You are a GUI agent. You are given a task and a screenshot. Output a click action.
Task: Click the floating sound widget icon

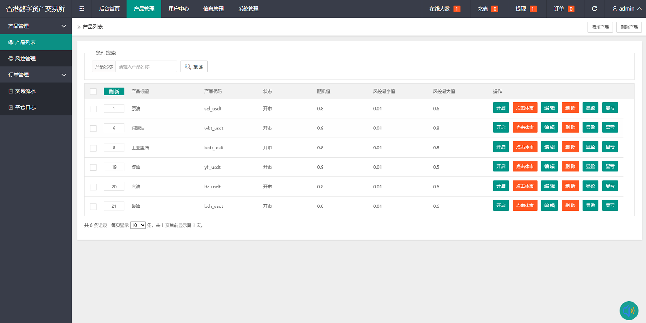(x=628, y=311)
